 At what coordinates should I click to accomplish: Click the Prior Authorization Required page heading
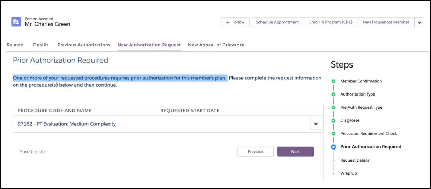pyautogui.click(x=60, y=60)
